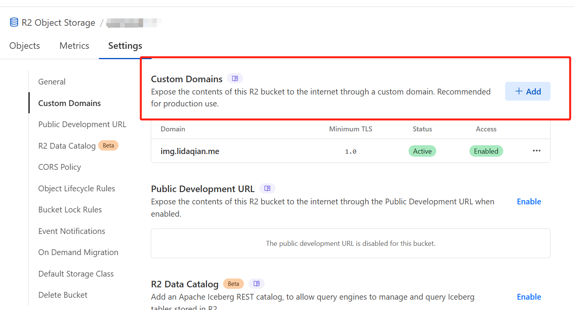This screenshot has height=310, width=574.
Task: Click the Add custom domain button
Action: tap(527, 91)
